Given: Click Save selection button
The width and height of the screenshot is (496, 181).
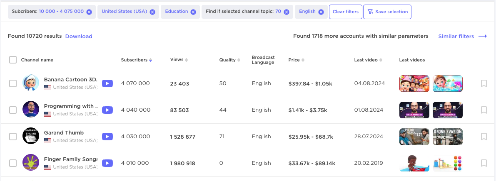Looking at the screenshot, I should point(387,12).
